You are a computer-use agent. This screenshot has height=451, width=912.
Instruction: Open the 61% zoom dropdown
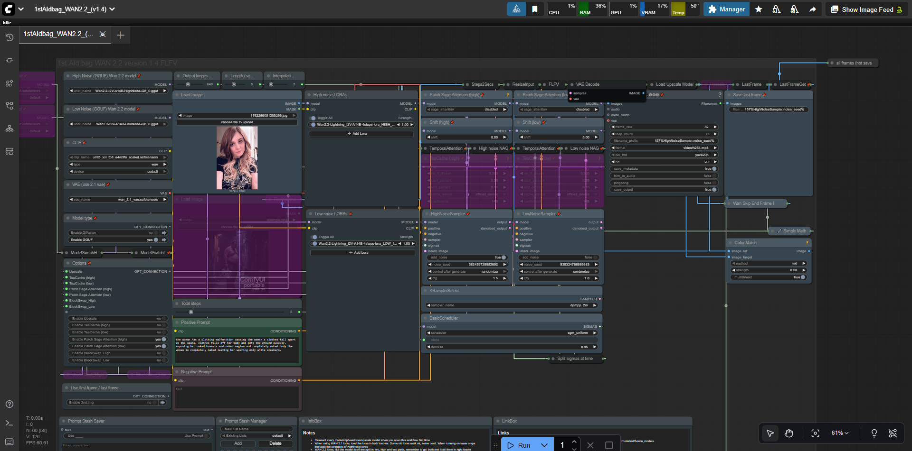pos(840,433)
